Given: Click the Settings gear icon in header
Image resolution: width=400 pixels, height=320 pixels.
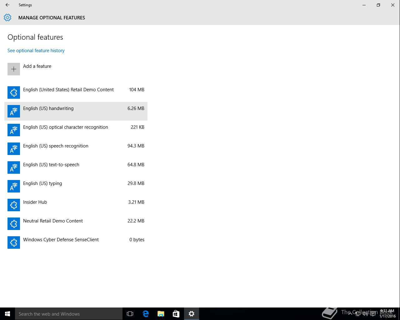Looking at the screenshot, I should [x=7, y=17].
